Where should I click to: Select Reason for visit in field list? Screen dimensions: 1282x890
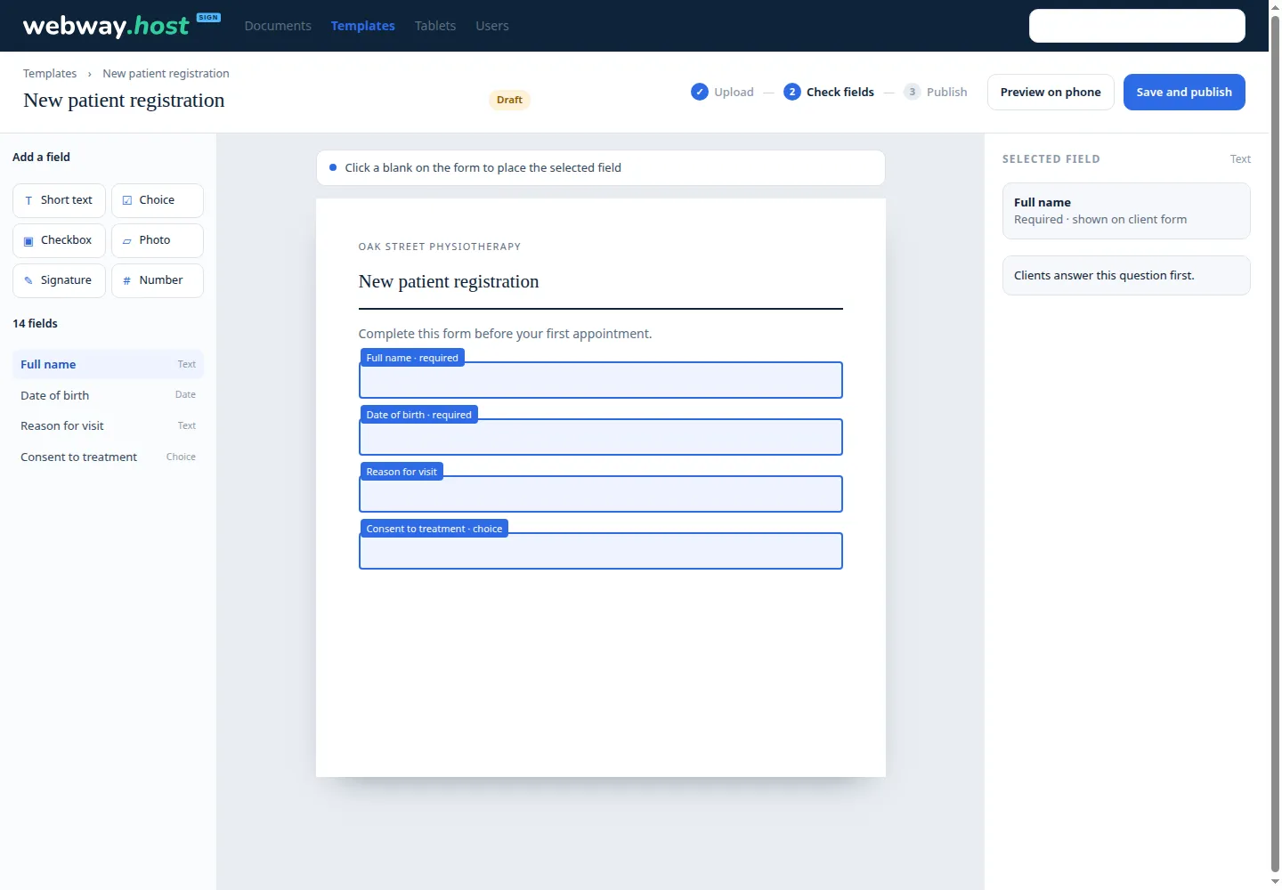(108, 426)
